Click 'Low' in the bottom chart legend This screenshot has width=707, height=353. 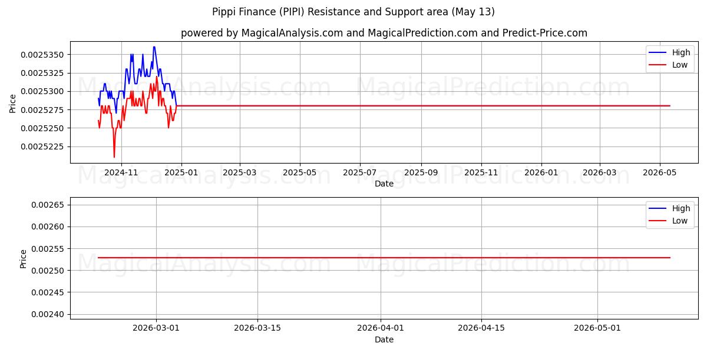click(x=680, y=221)
